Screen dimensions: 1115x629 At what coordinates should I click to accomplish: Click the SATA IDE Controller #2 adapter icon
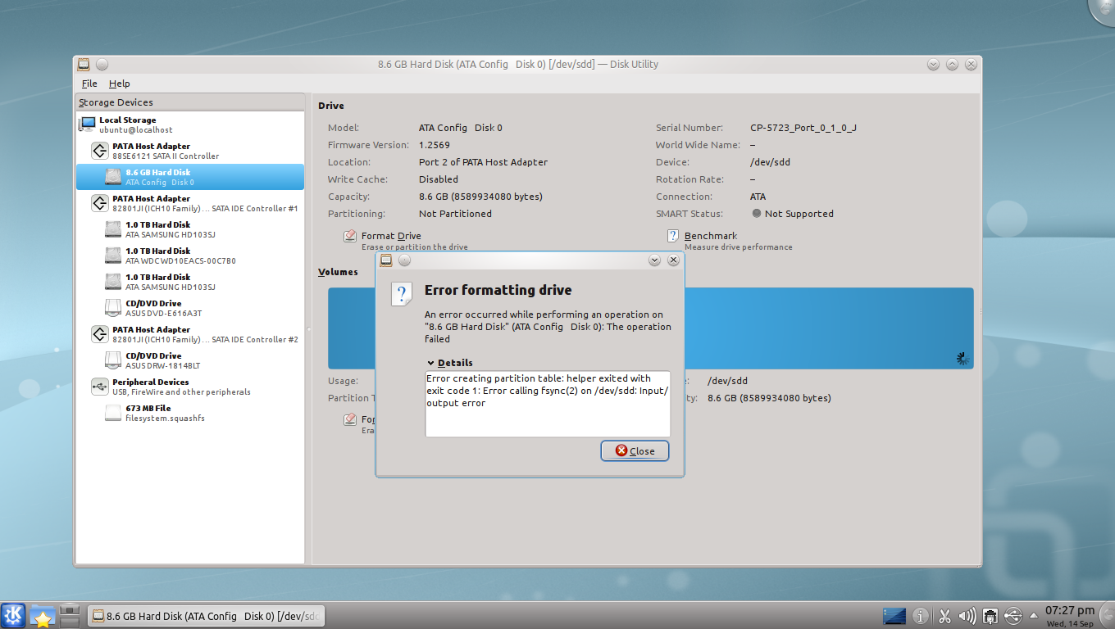point(100,334)
